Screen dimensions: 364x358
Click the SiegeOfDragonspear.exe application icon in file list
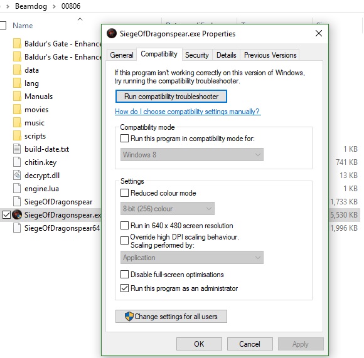click(x=17, y=214)
